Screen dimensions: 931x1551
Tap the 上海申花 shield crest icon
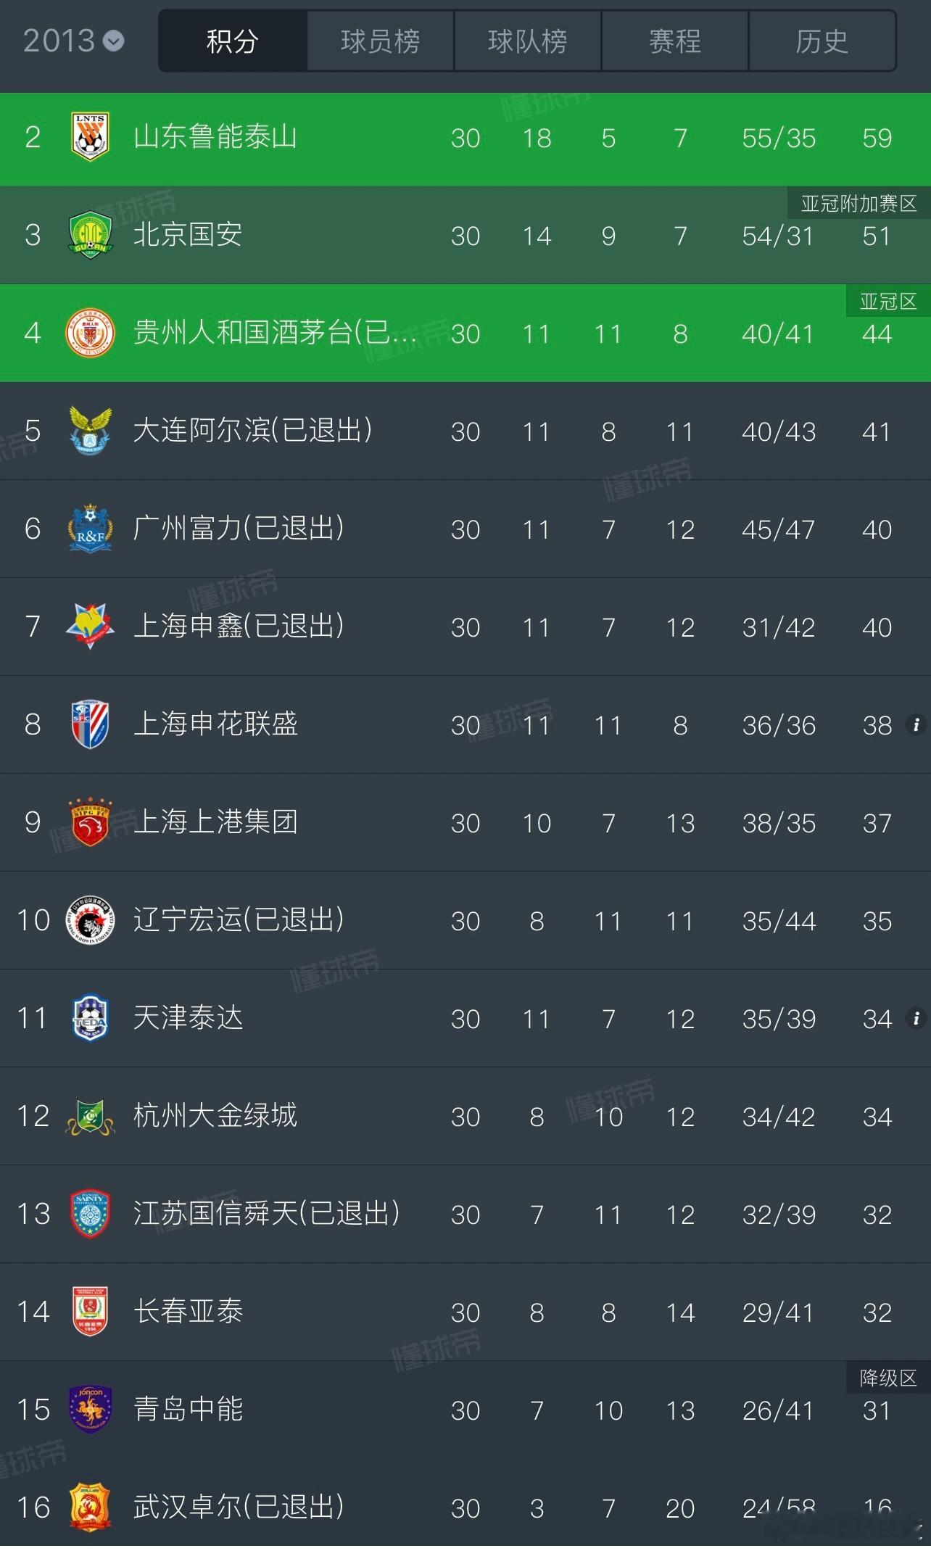pyautogui.click(x=90, y=724)
